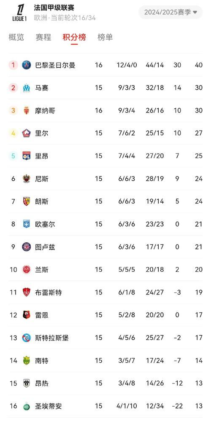
Task: Open the 2024/2025赛季 season dropdown
Action: click(170, 12)
